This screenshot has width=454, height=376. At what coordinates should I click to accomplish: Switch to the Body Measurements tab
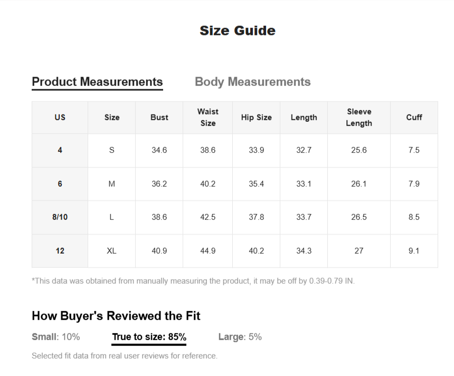252,82
